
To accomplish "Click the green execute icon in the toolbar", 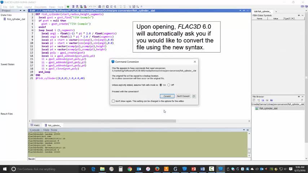I will (68, 7).
